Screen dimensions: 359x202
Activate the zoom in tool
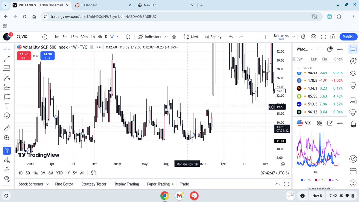point(7,138)
